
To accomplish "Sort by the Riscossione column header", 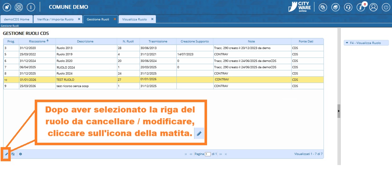I will click(x=37, y=41).
